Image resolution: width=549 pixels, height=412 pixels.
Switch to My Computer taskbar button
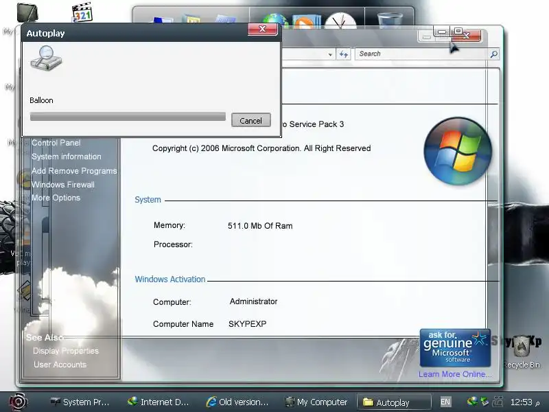[316, 402]
